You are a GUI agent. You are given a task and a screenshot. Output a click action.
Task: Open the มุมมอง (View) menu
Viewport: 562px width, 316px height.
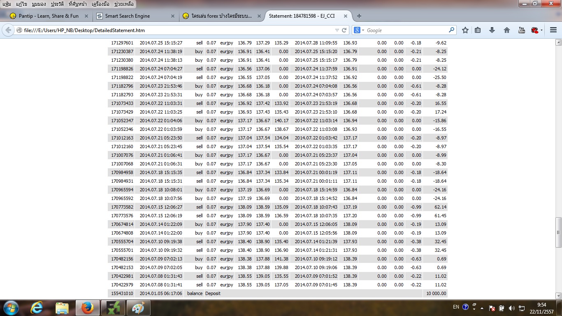tap(39, 4)
